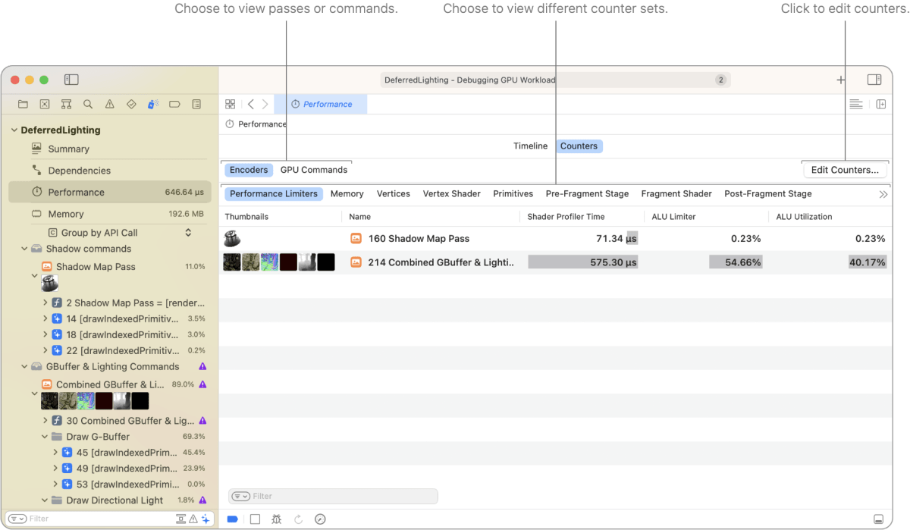Select the sidebar Memory item
Viewport: 910px width, 530px height.
(110, 214)
